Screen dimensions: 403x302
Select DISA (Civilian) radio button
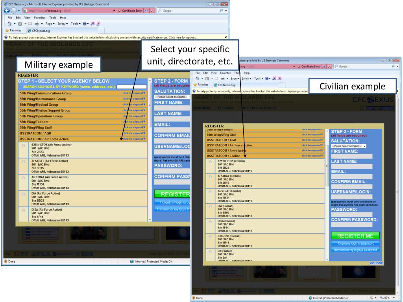point(210,222)
